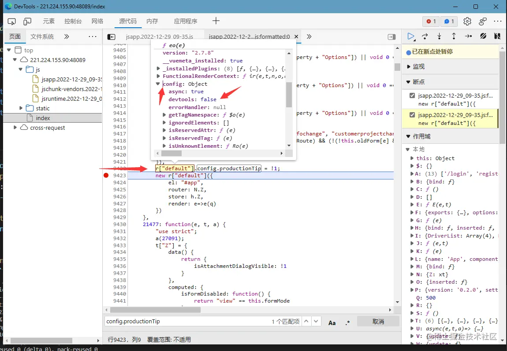Close the formatted jsapp editor tab

296,37
